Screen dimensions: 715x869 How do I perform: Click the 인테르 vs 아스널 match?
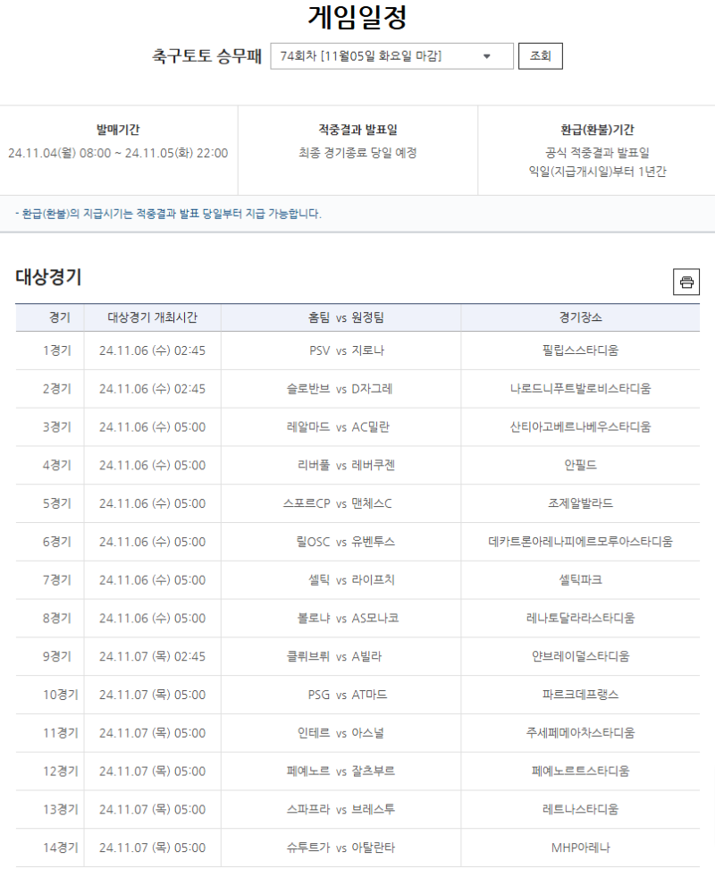[341, 733]
